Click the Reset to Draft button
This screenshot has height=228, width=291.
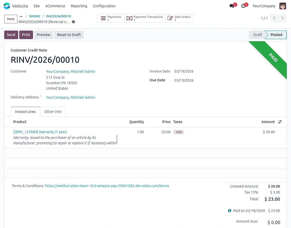click(x=69, y=35)
